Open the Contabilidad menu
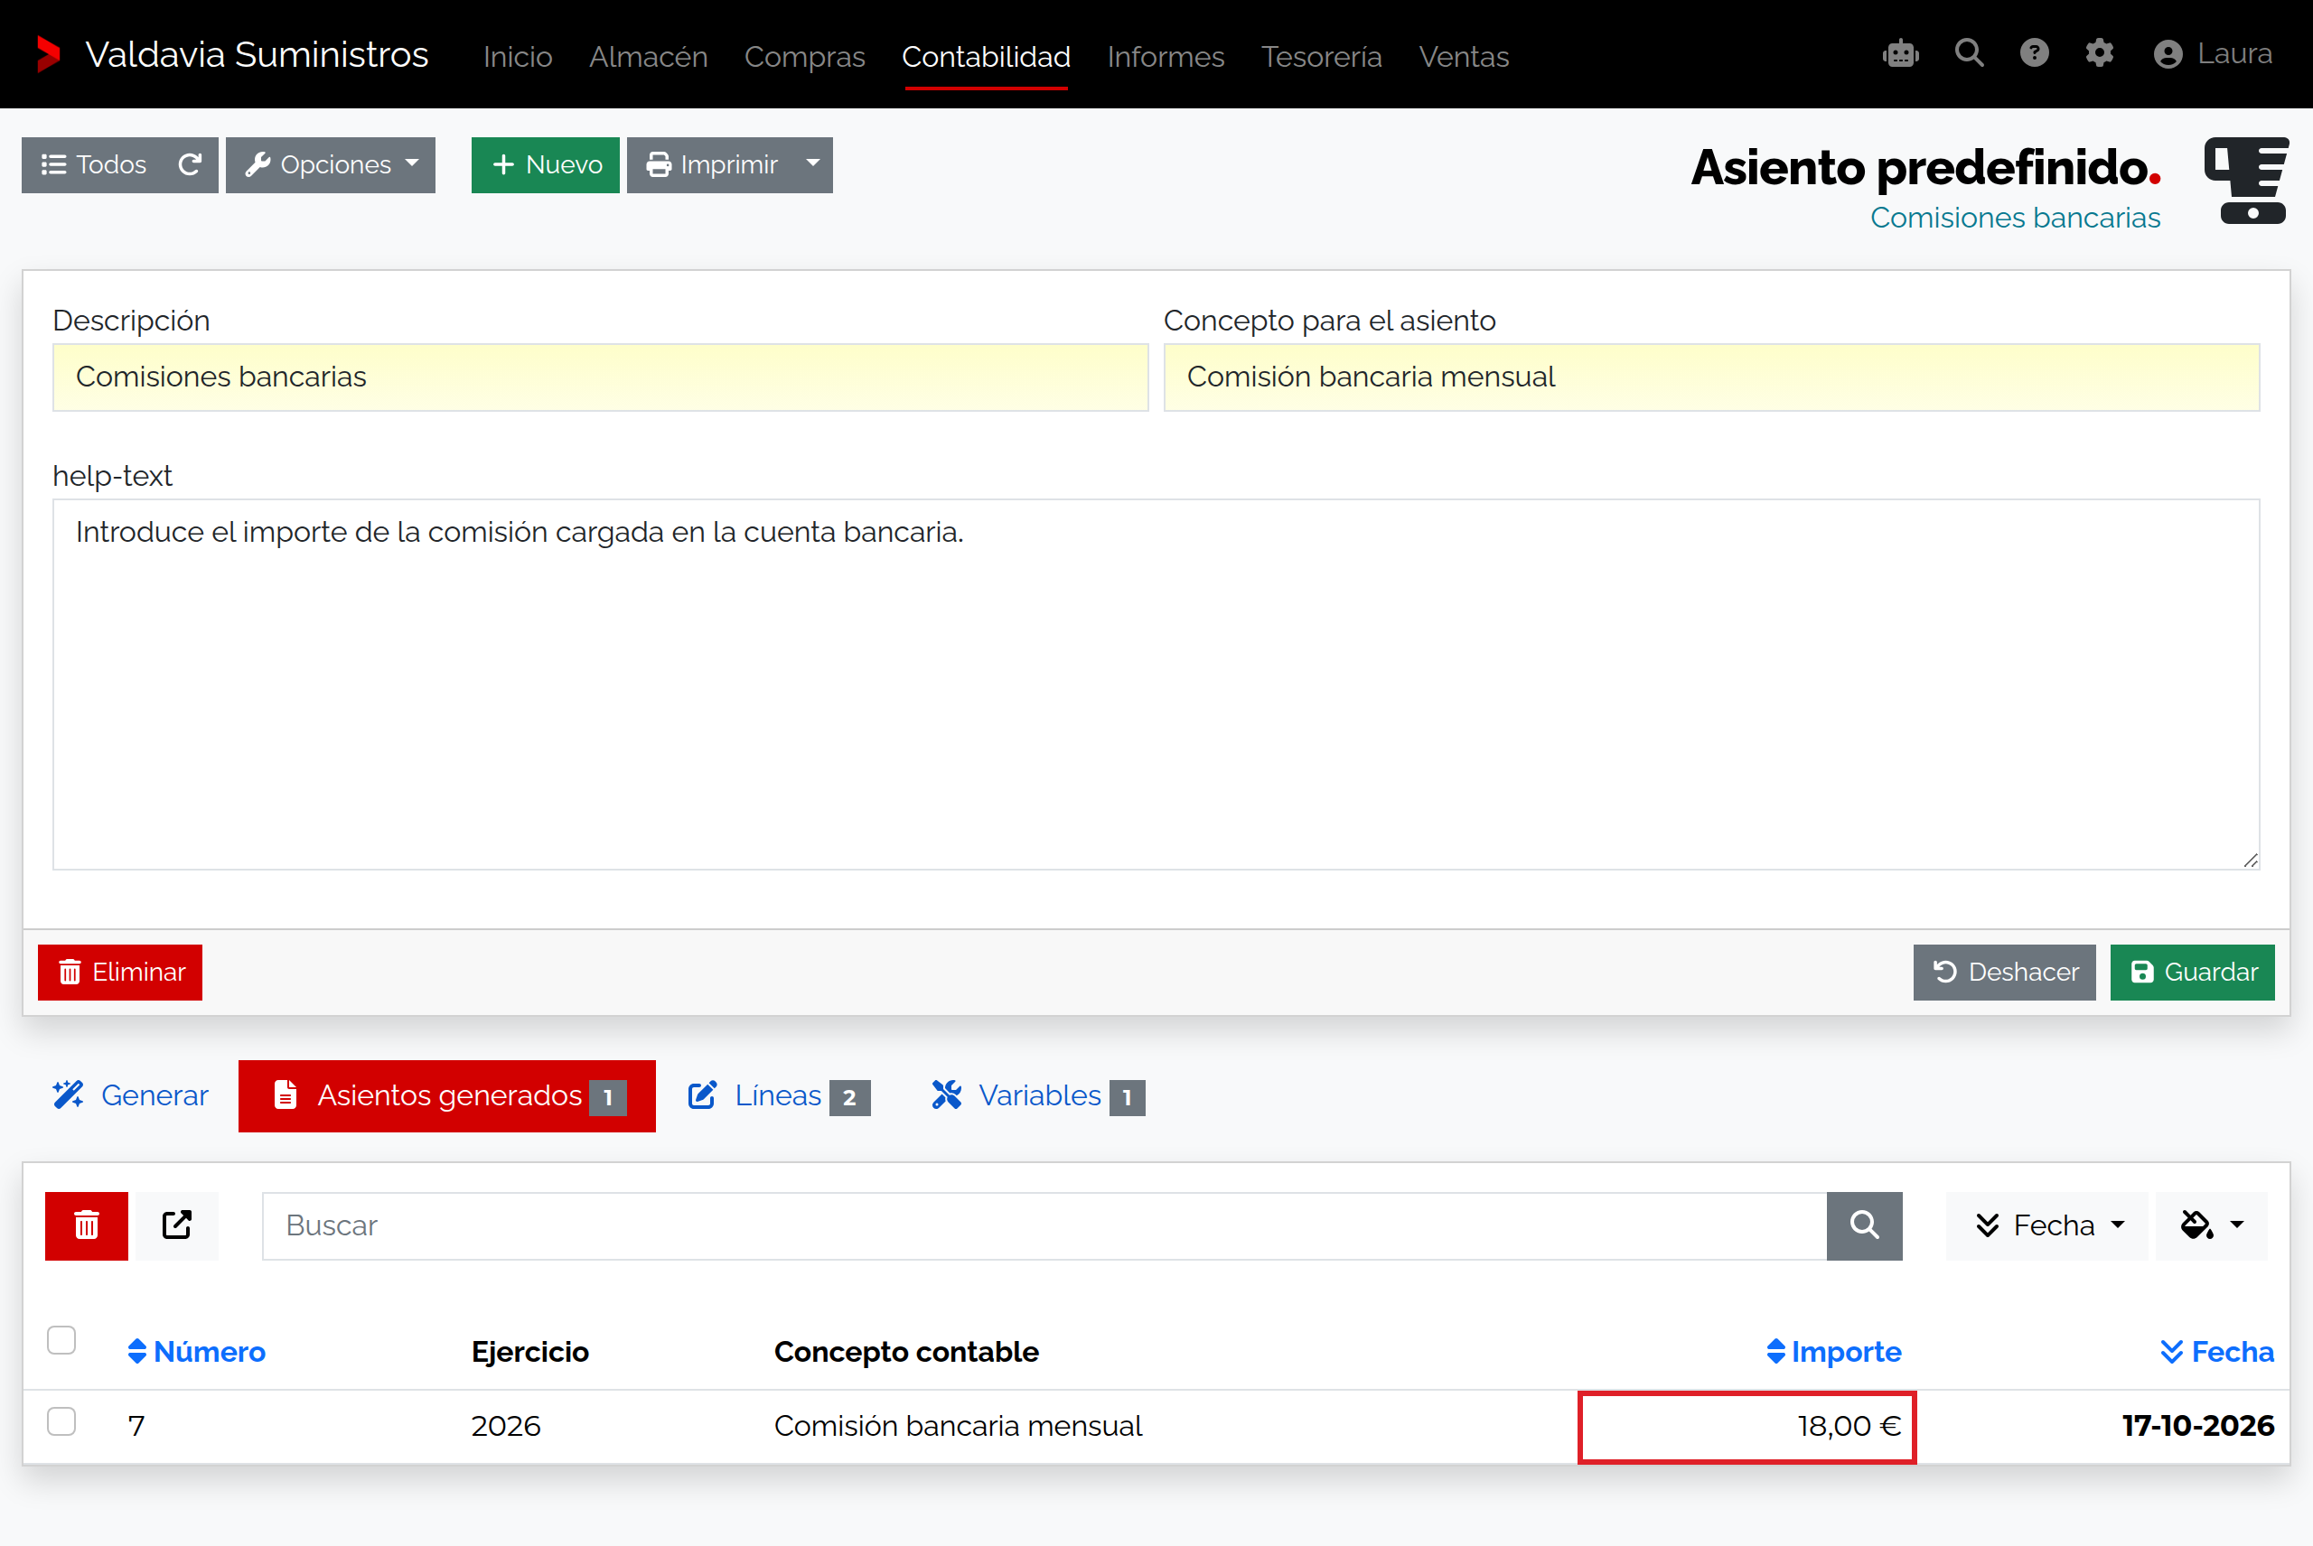The image size is (2313, 1546). (x=987, y=56)
